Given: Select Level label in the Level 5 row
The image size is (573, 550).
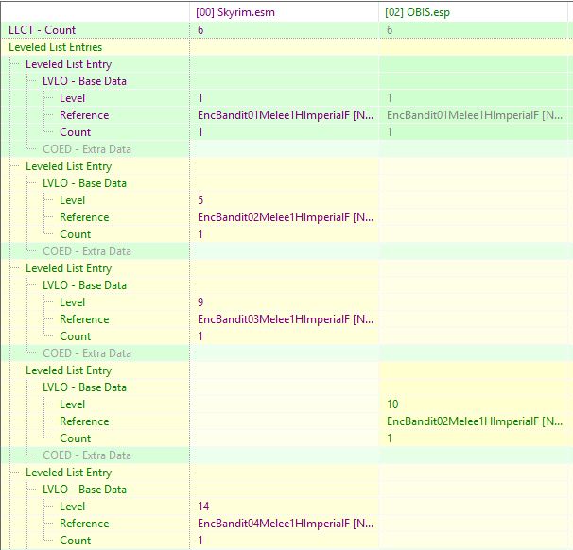Looking at the screenshot, I should pyautogui.click(x=73, y=200).
